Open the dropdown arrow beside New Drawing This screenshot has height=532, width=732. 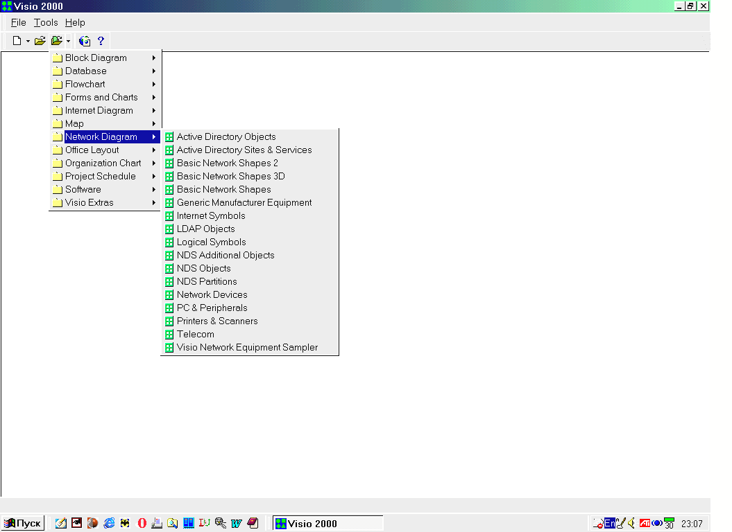point(28,41)
